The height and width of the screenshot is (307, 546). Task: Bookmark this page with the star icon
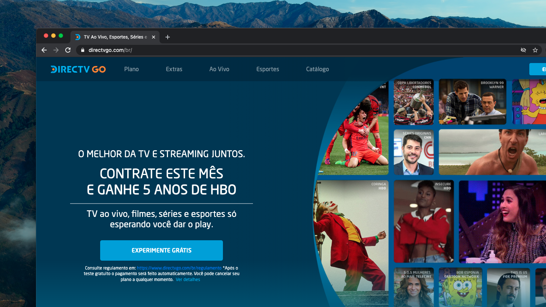535,50
